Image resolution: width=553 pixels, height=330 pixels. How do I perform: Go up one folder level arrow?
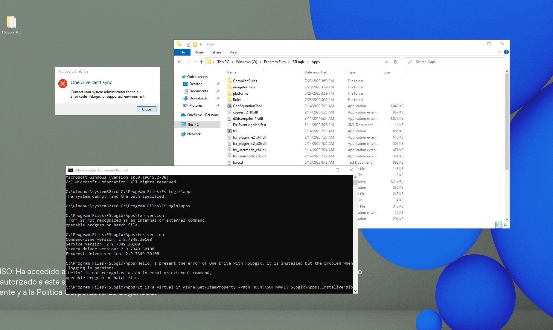202,62
